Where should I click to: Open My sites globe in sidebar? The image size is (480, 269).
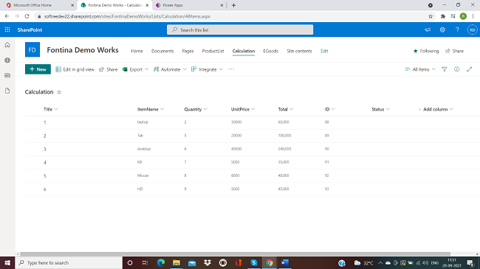(x=7, y=60)
